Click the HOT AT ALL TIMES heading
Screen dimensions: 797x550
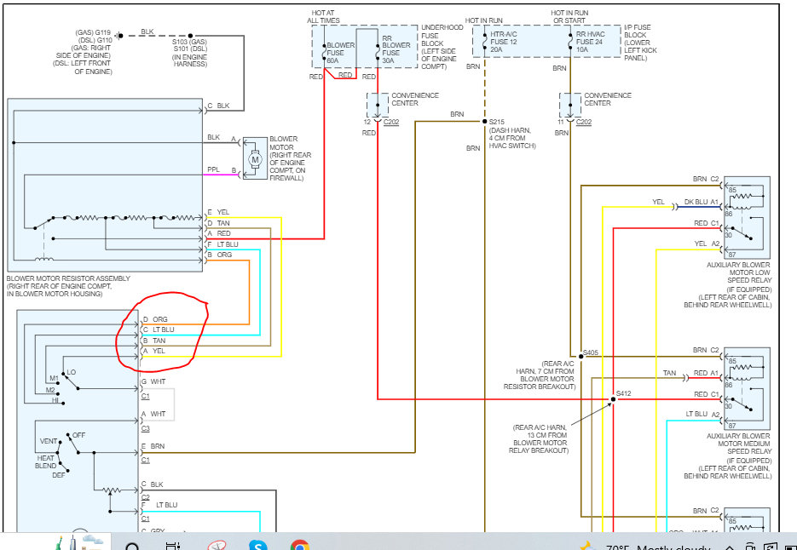point(323,16)
